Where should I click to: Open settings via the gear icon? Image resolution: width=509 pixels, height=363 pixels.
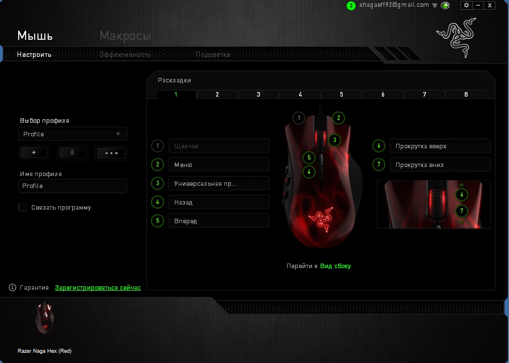tap(466, 5)
